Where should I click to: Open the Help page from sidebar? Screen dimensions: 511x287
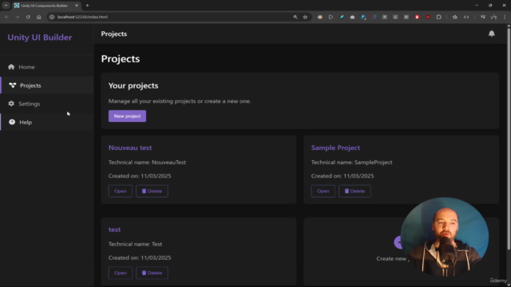pyautogui.click(x=47, y=122)
